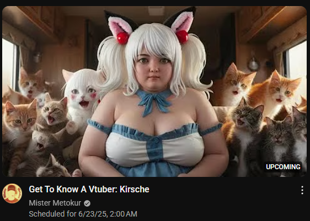This screenshot has width=310, height=221.
Task: Click the right red hair bobble
Action: (182, 37)
